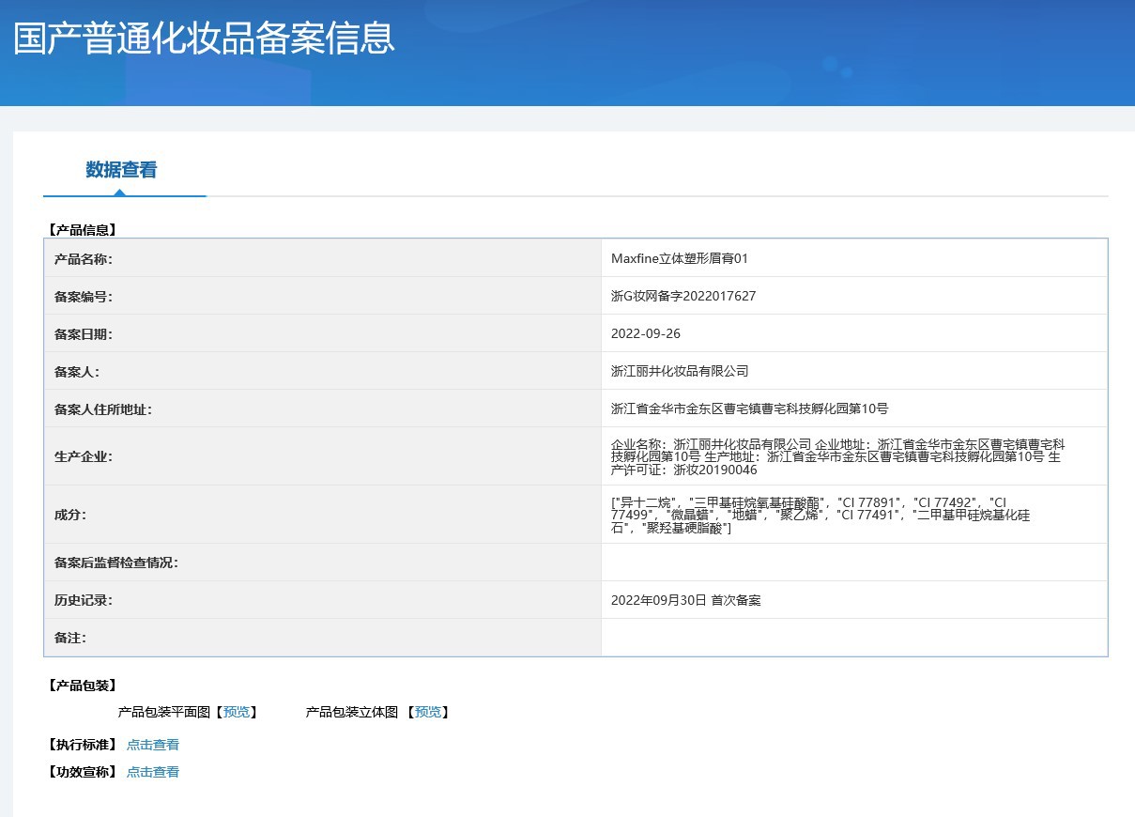Select the ingredient list beginning with 异十二烷
1135x817 pixels.
821,515
